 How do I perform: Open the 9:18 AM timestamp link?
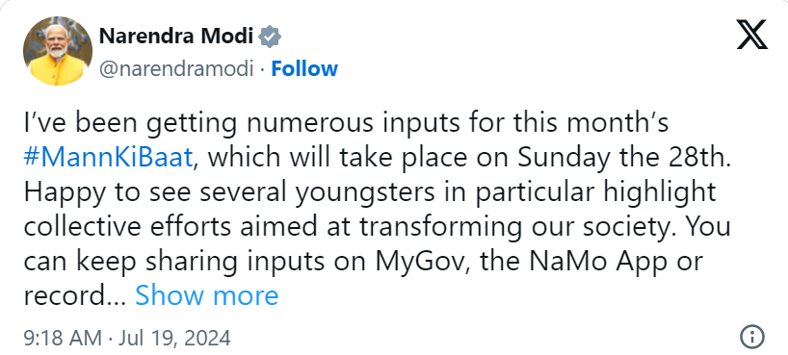coord(63,338)
